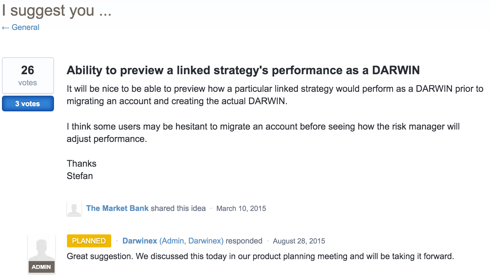
Task: Click the "I suggest you ..." heading
Action: point(57,10)
